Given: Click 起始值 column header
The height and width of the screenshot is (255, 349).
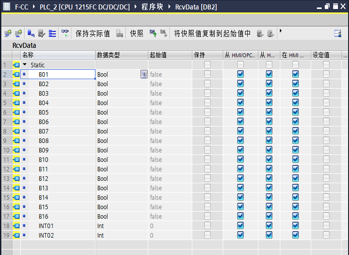Looking at the screenshot, I should click(x=170, y=55).
